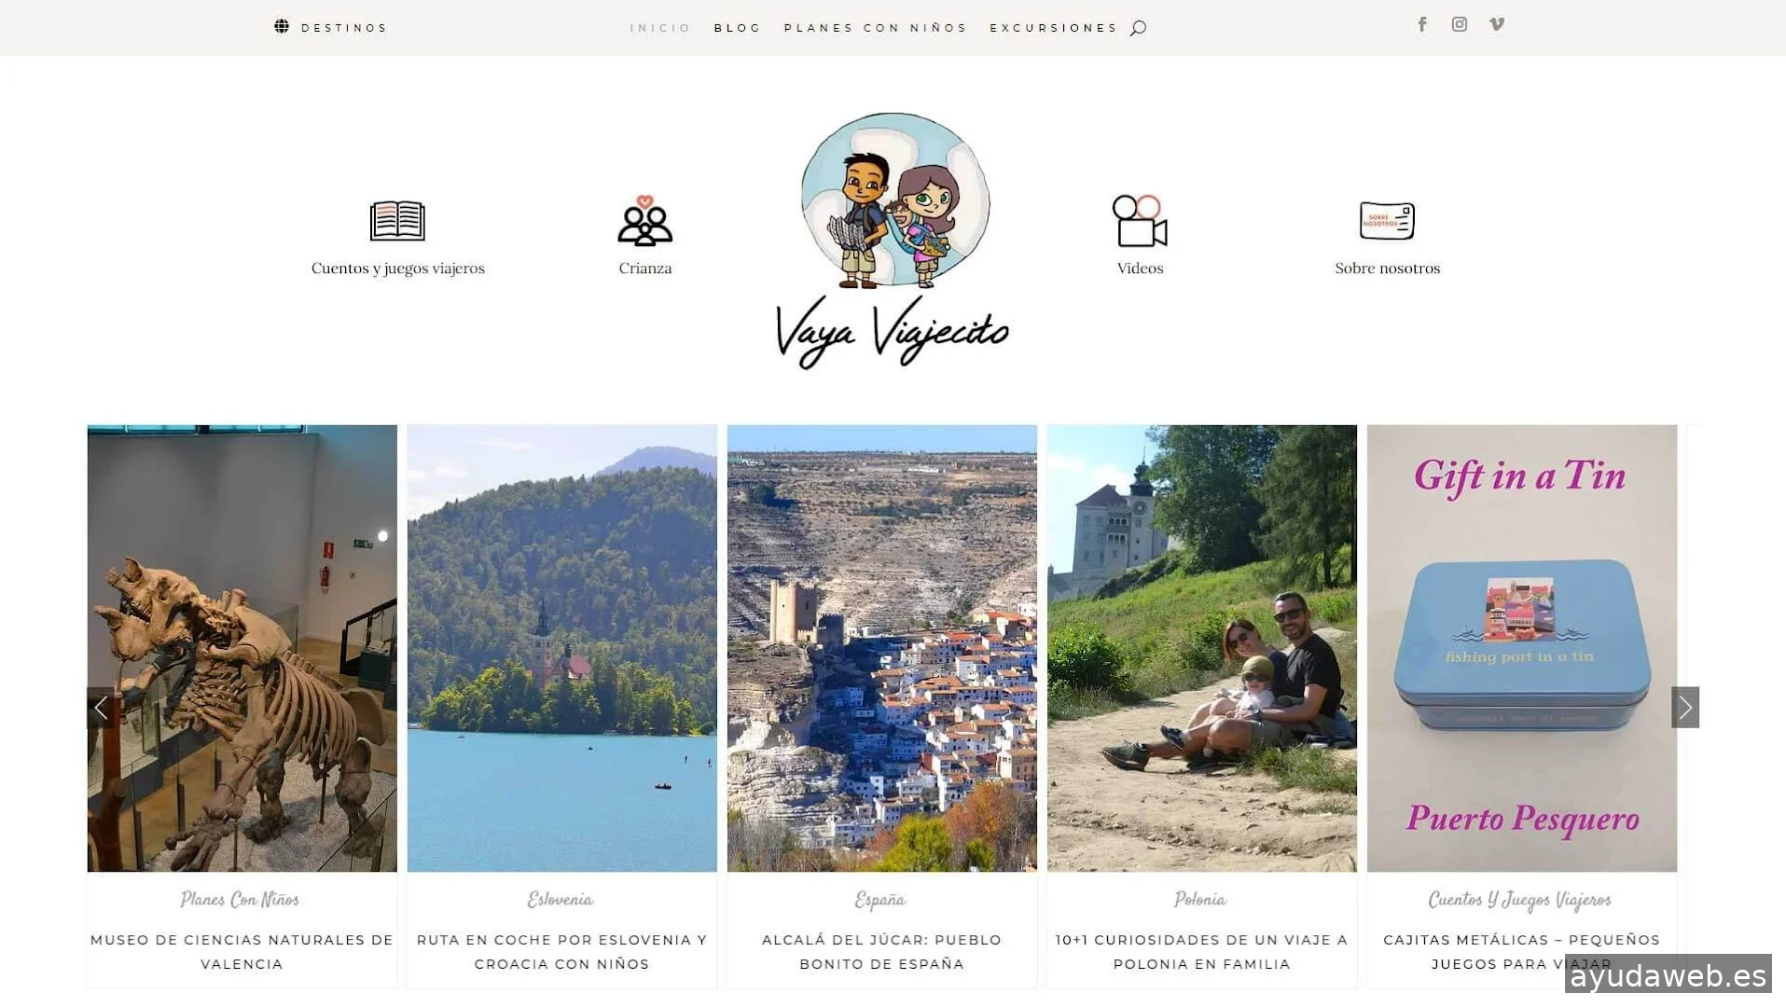Image resolution: width=1786 pixels, height=1007 pixels.
Task: Open Ruta en coche por Eslovenia link
Action: [561, 952]
